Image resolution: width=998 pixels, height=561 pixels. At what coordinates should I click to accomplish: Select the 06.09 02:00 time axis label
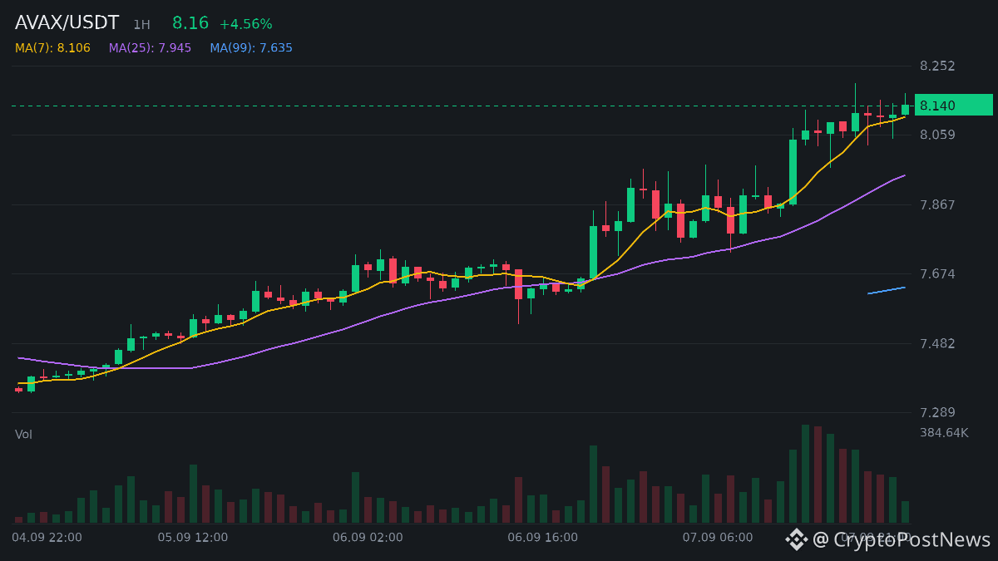pos(368,538)
